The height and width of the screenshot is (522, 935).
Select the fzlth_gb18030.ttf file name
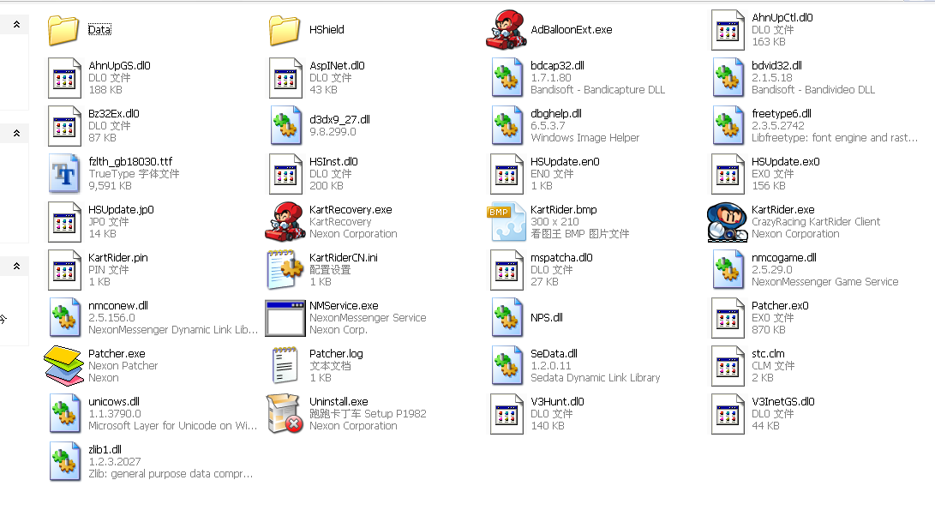[x=130, y=162]
